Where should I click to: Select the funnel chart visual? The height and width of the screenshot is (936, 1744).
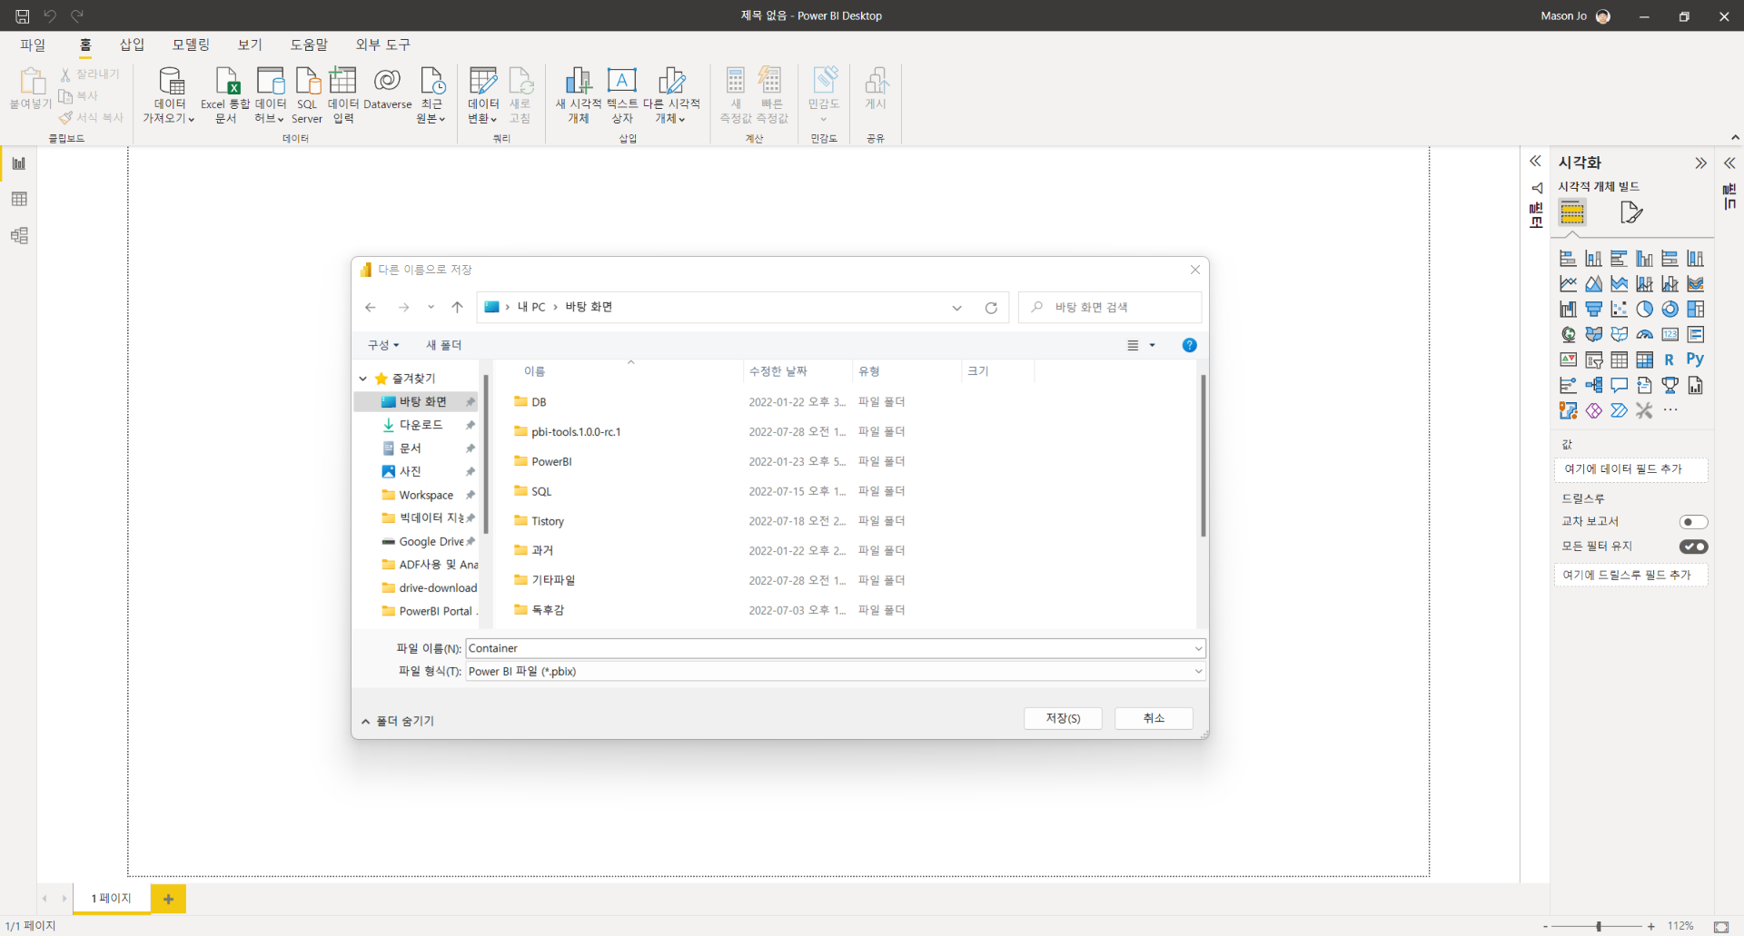point(1593,310)
